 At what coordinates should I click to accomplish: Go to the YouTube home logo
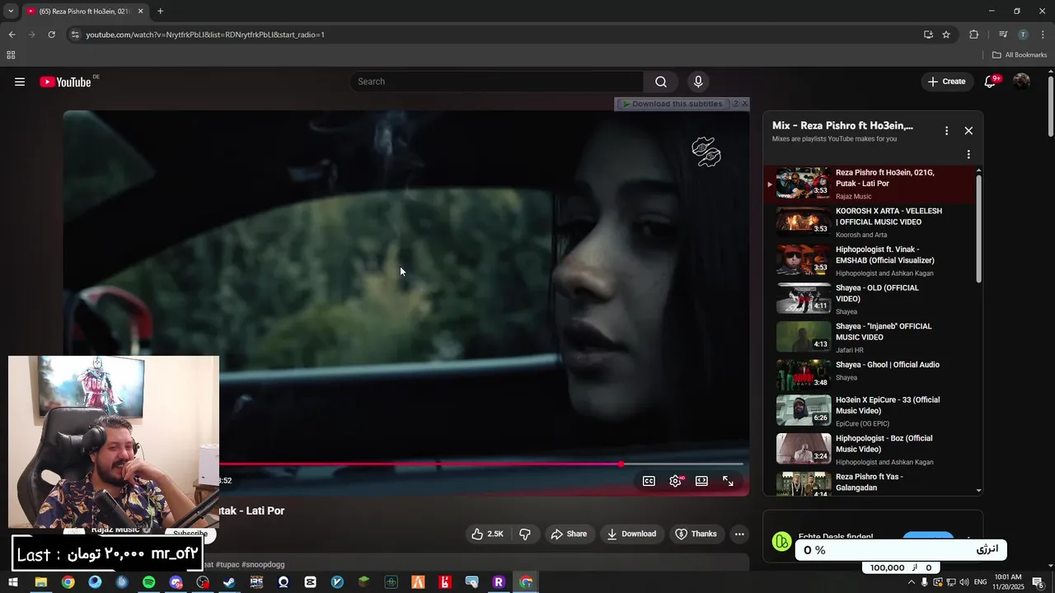(65, 82)
